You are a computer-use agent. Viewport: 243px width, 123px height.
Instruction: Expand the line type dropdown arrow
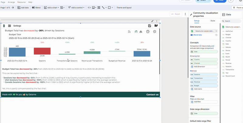pyautogui.click(x=106, y=8)
